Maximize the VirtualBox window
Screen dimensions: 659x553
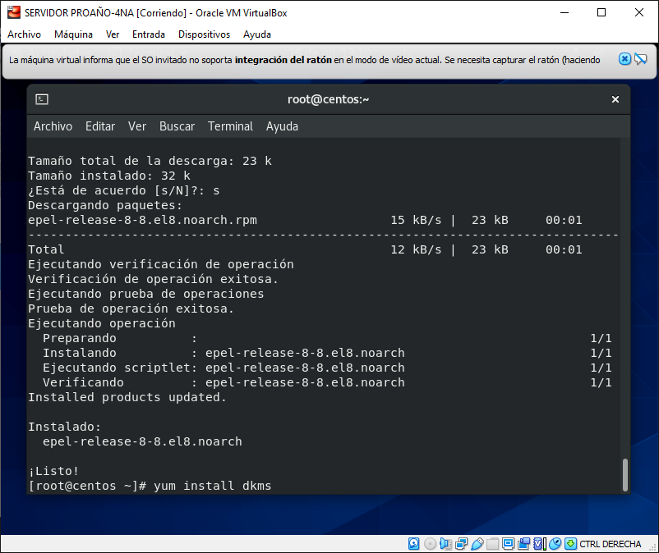pos(601,12)
